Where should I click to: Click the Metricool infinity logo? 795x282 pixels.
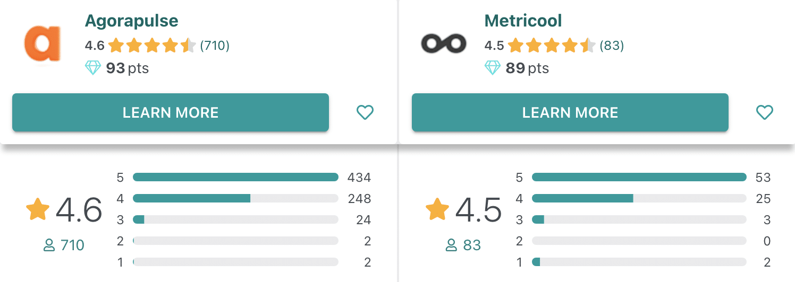point(443,43)
